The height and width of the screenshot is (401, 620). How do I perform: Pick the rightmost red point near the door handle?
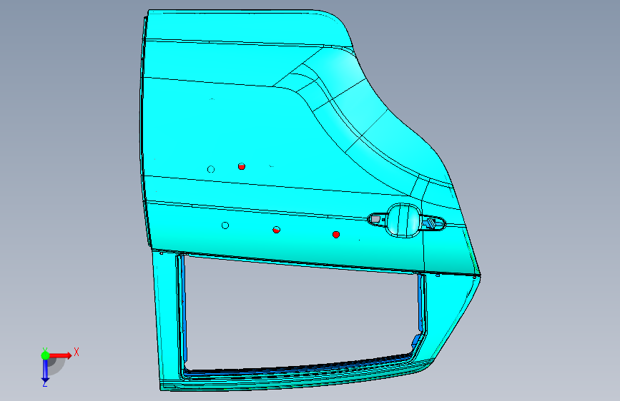(336, 235)
